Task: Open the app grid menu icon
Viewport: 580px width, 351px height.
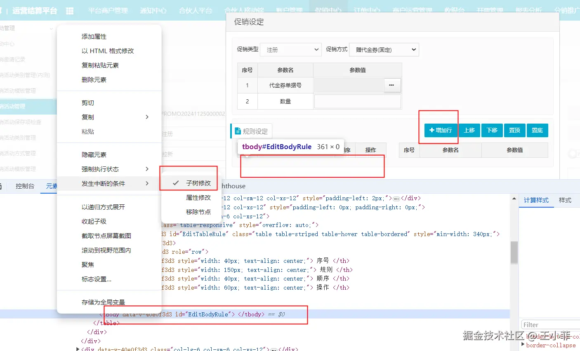Action: [70, 11]
